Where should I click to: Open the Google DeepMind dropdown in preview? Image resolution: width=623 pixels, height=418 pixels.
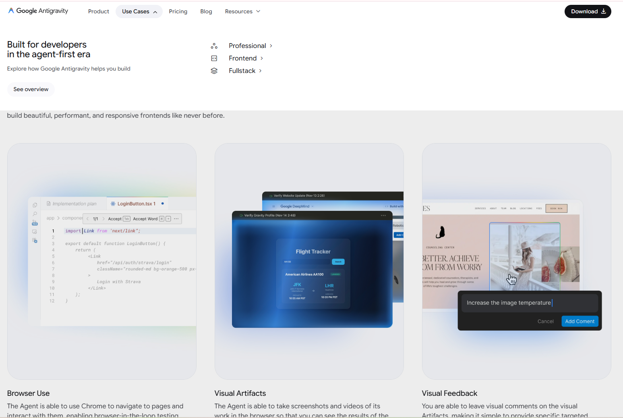click(x=297, y=206)
